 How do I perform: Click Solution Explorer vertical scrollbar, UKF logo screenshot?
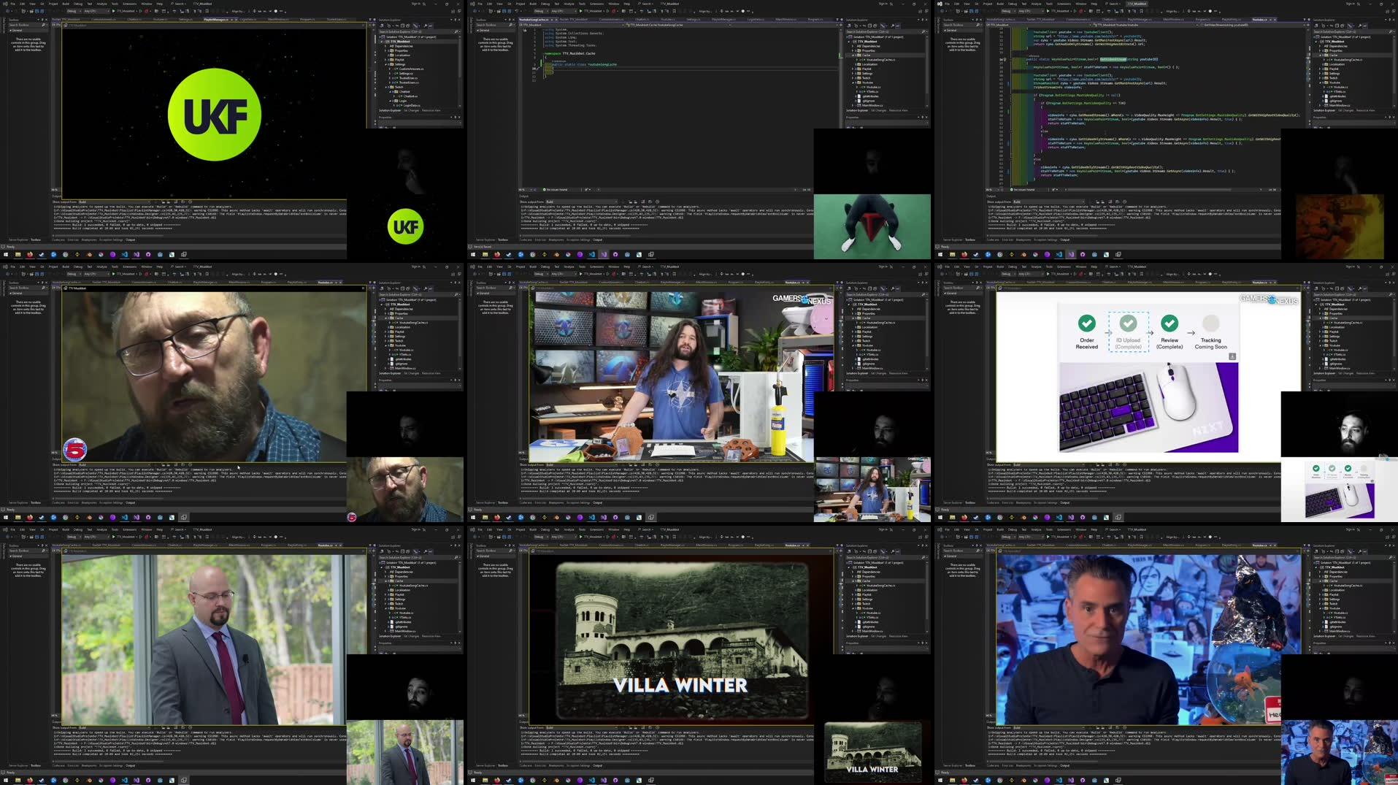[x=460, y=56]
